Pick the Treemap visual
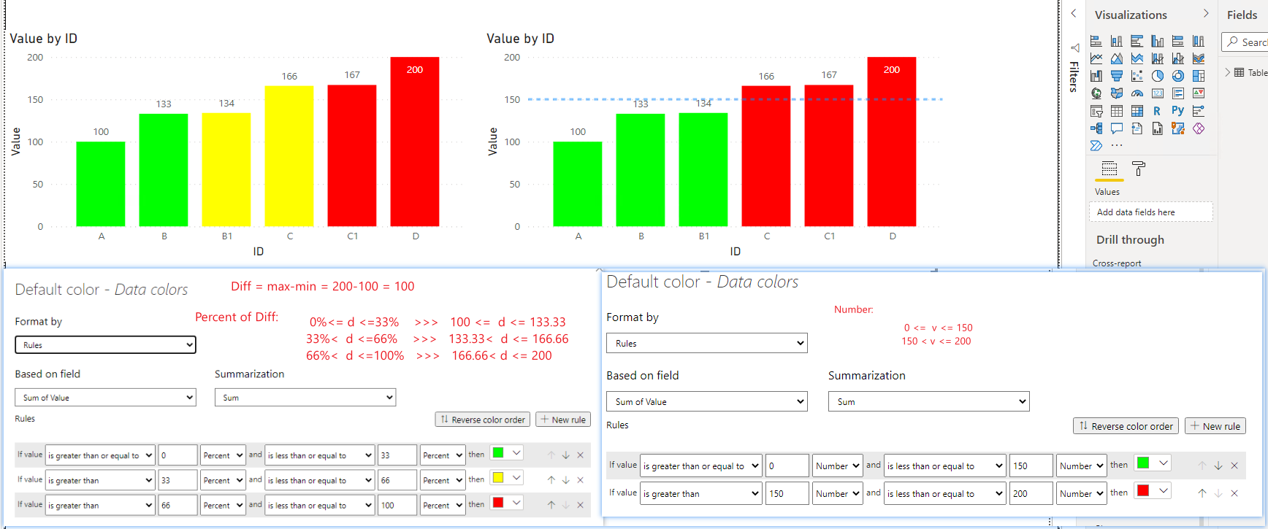The image size is (1268, 529). (x=1199, y=76)
